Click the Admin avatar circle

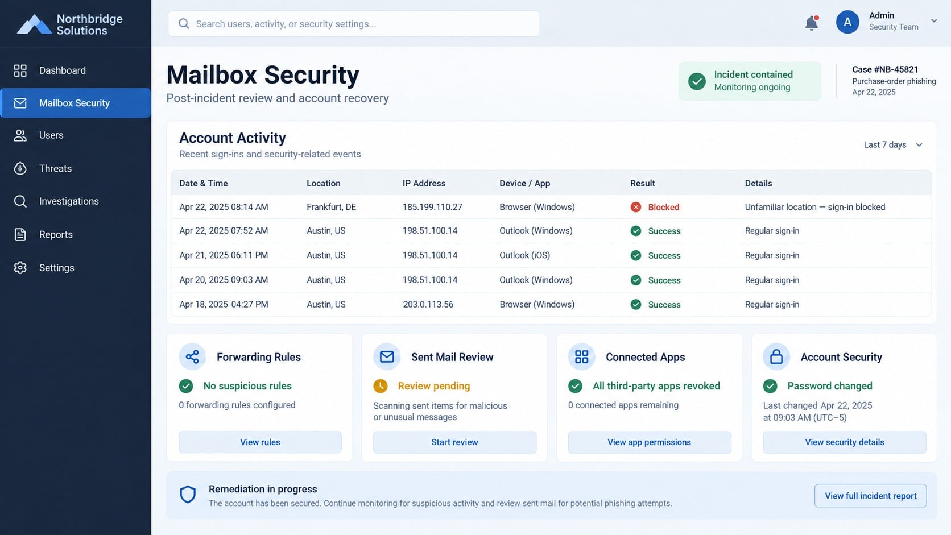coord(847,22)
